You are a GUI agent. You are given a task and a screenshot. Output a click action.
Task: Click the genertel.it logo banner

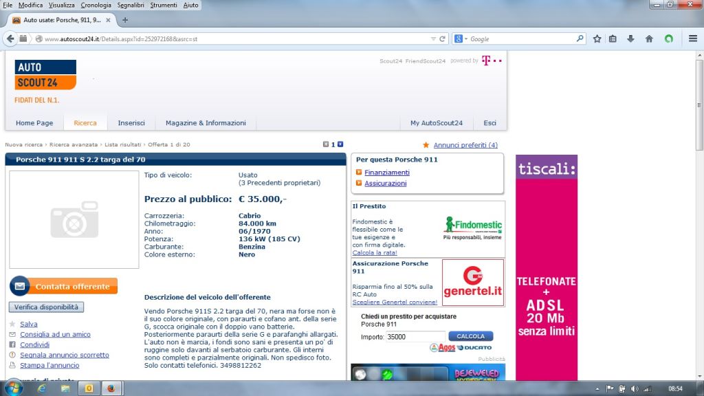coord(473,283)
